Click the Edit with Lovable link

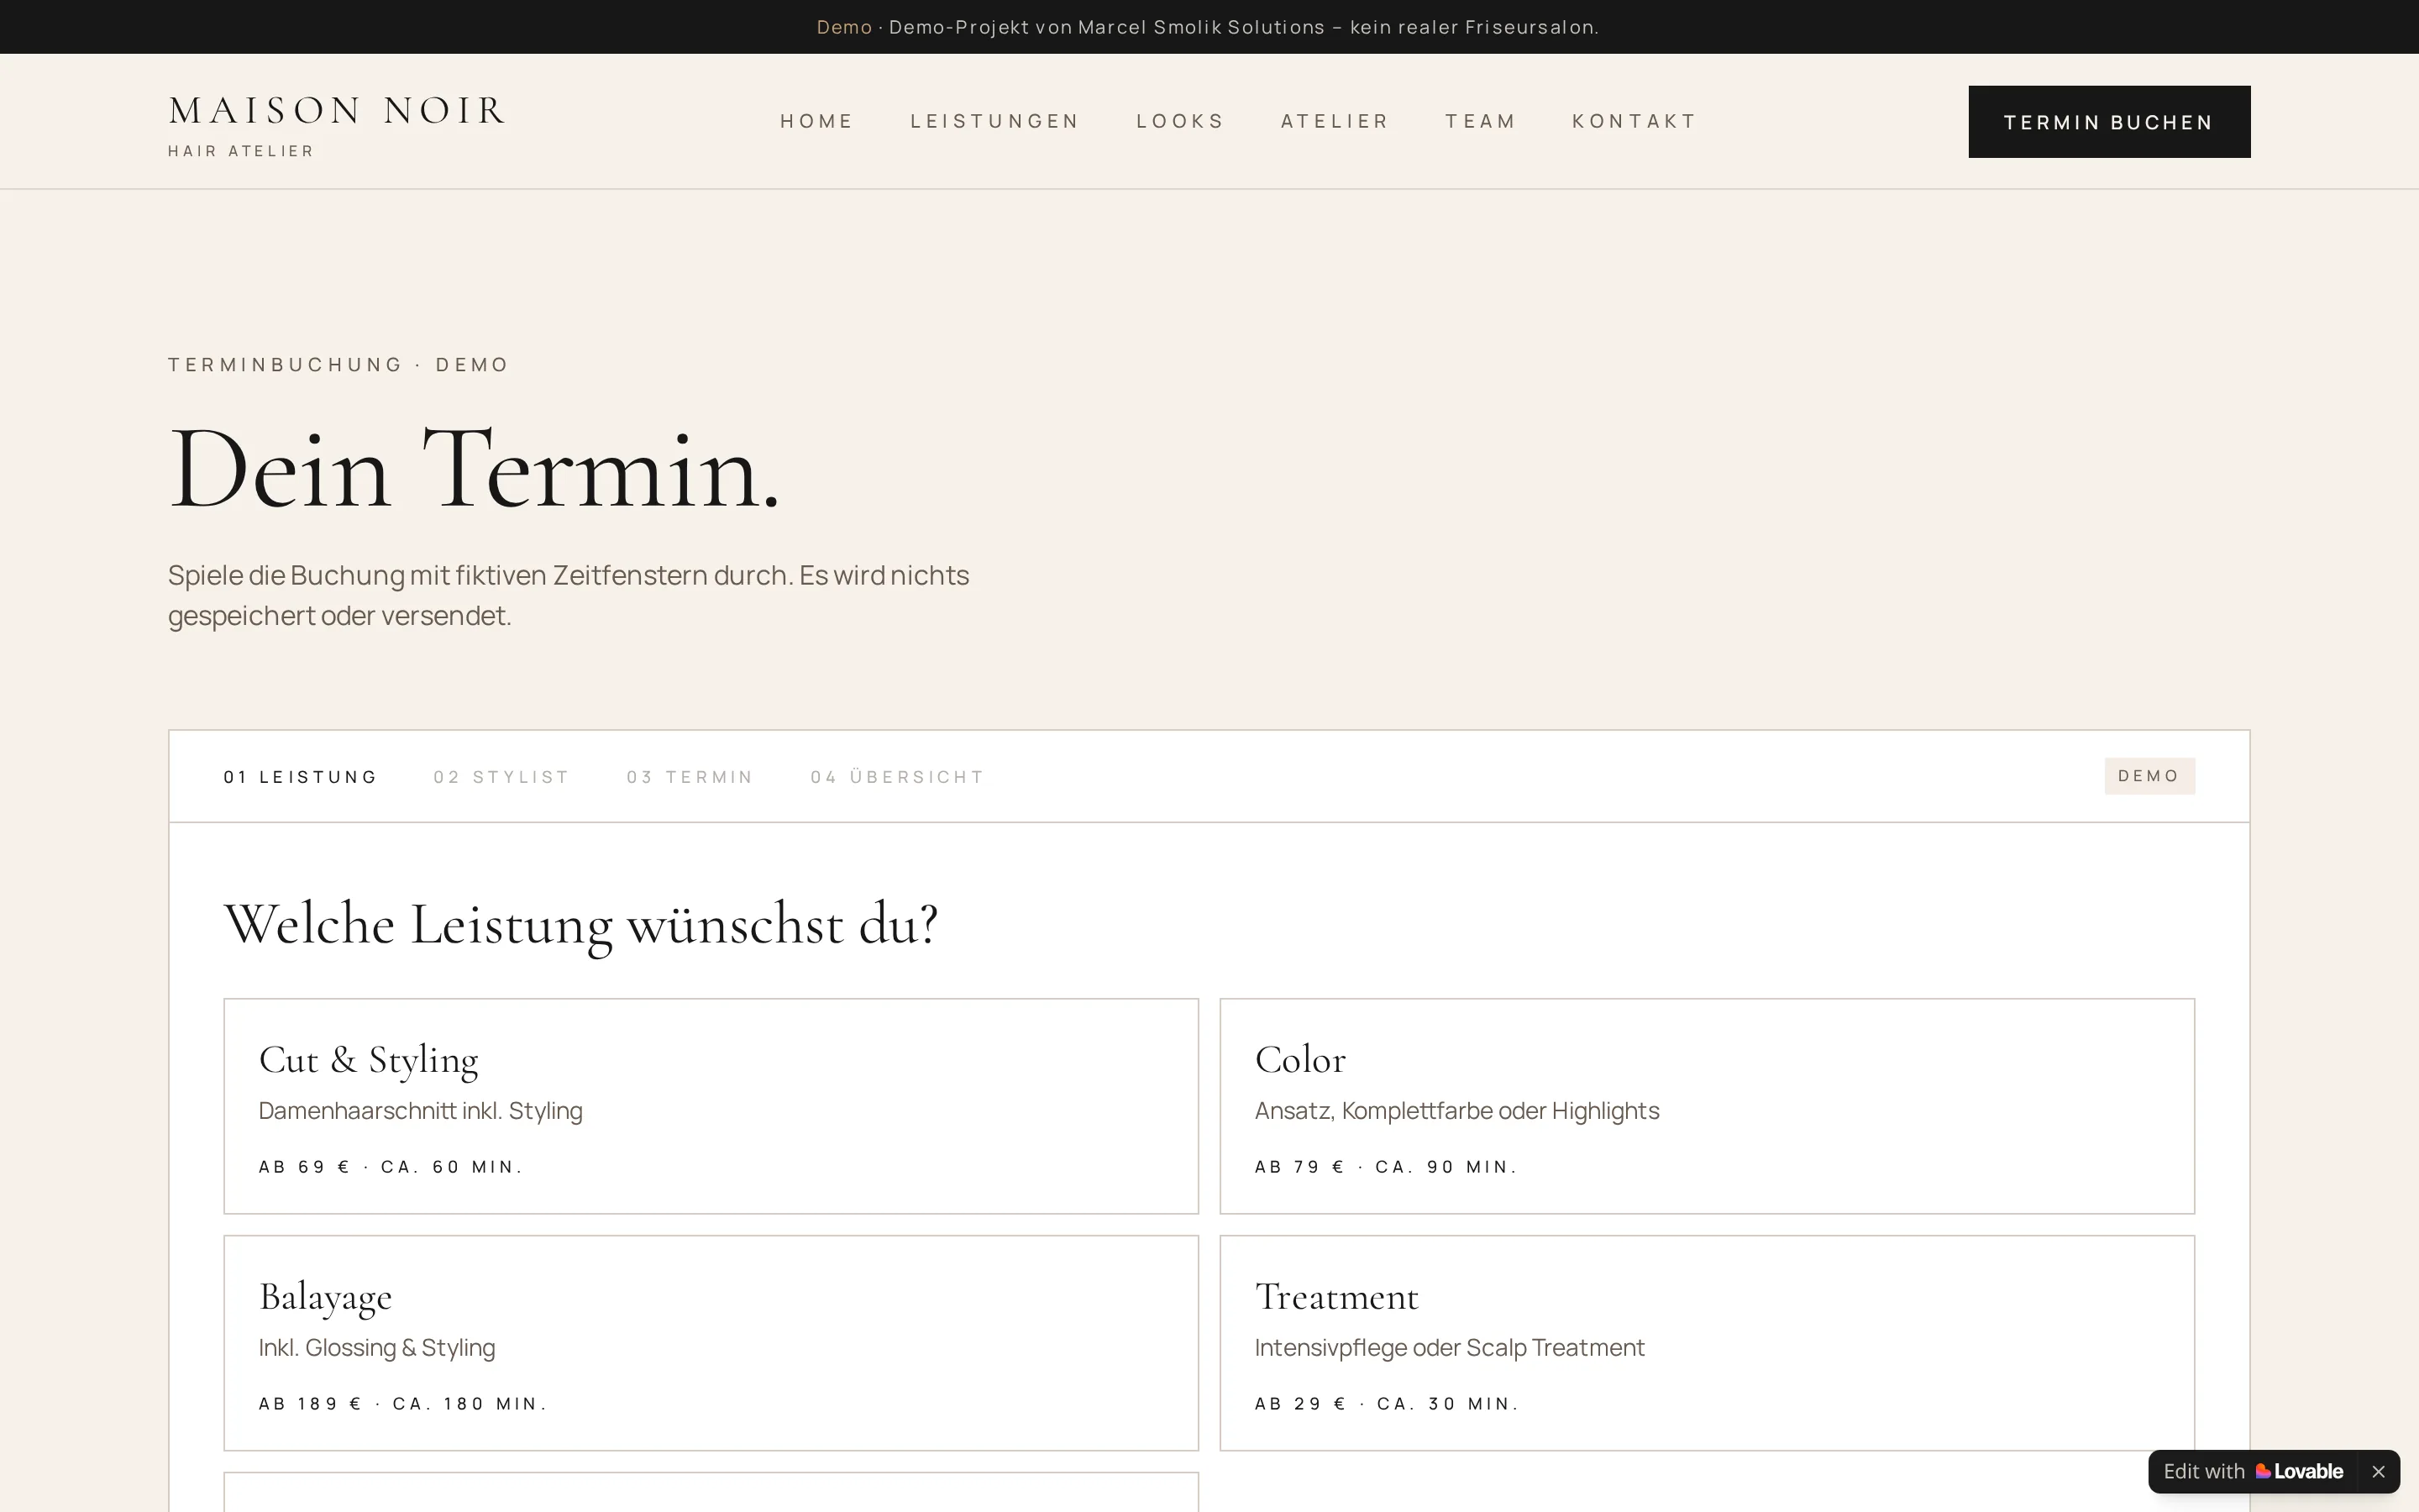tap(2253, 1471)
